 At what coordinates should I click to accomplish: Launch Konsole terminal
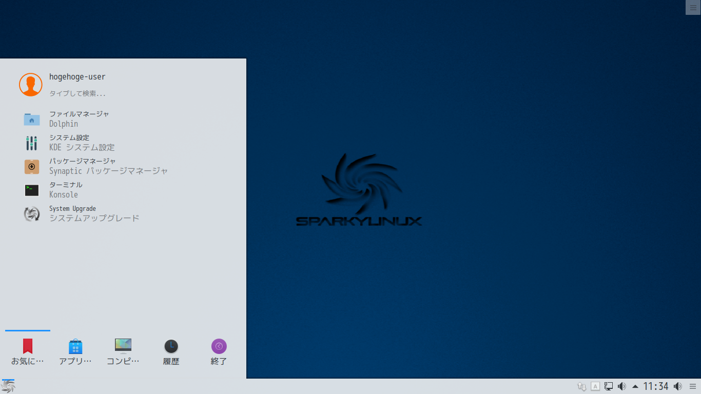(x=123, y=190)
